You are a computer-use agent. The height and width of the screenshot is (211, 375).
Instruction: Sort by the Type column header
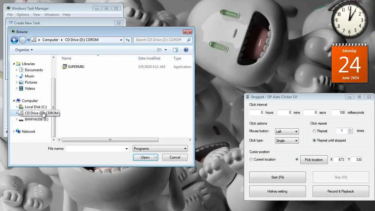point(177,58)
